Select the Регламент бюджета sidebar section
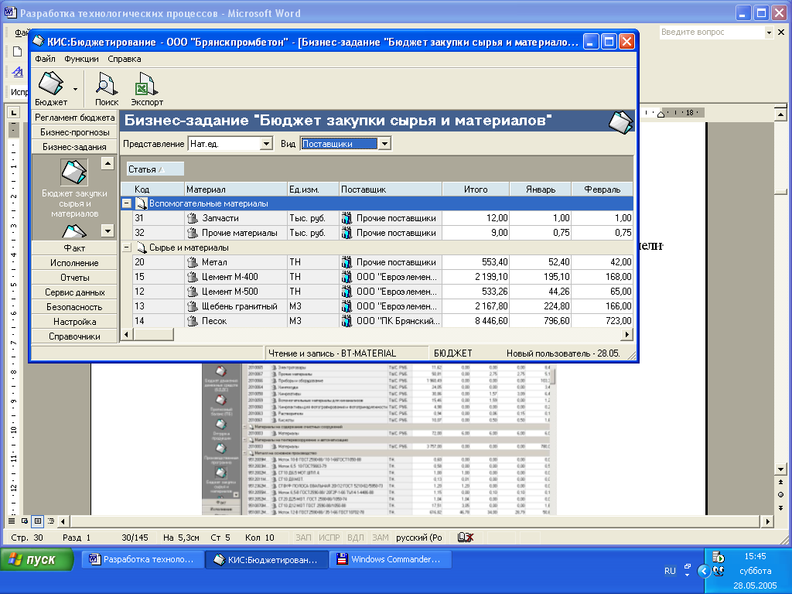 pos(74,118)
